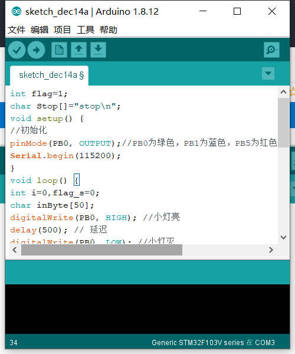Screen dimensions: 295x354
Task: Open the 工具 menu
Action: click(86, 30)
